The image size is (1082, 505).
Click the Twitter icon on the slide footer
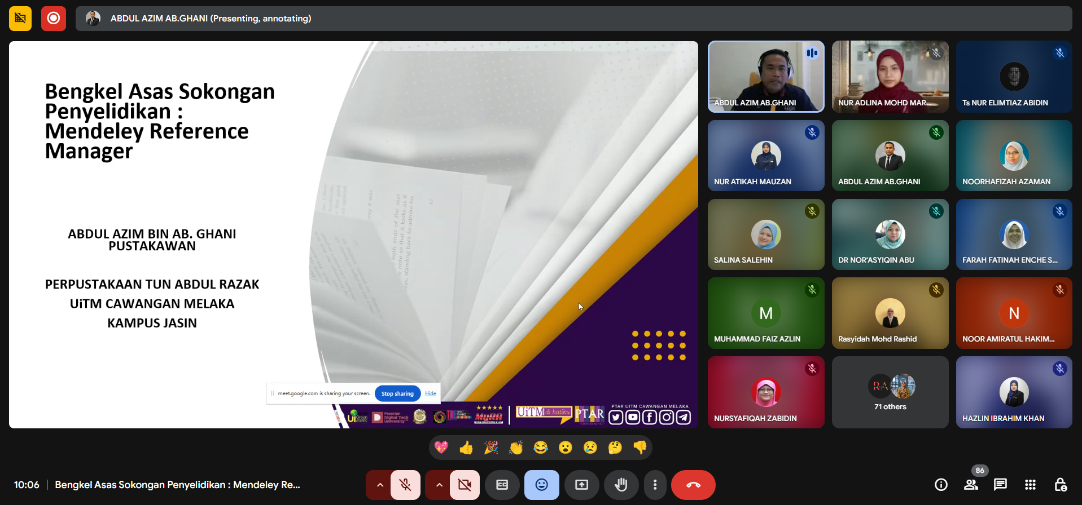click(616, 417)
